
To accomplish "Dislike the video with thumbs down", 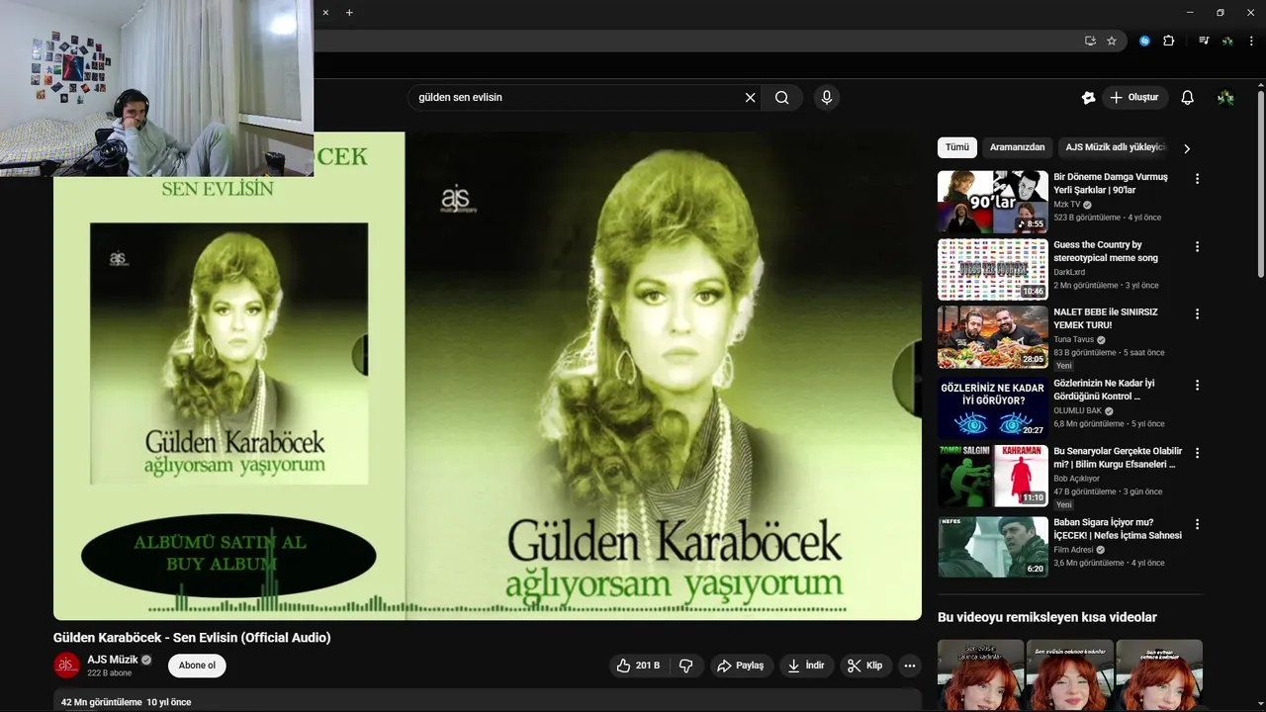I will (686, 666).
